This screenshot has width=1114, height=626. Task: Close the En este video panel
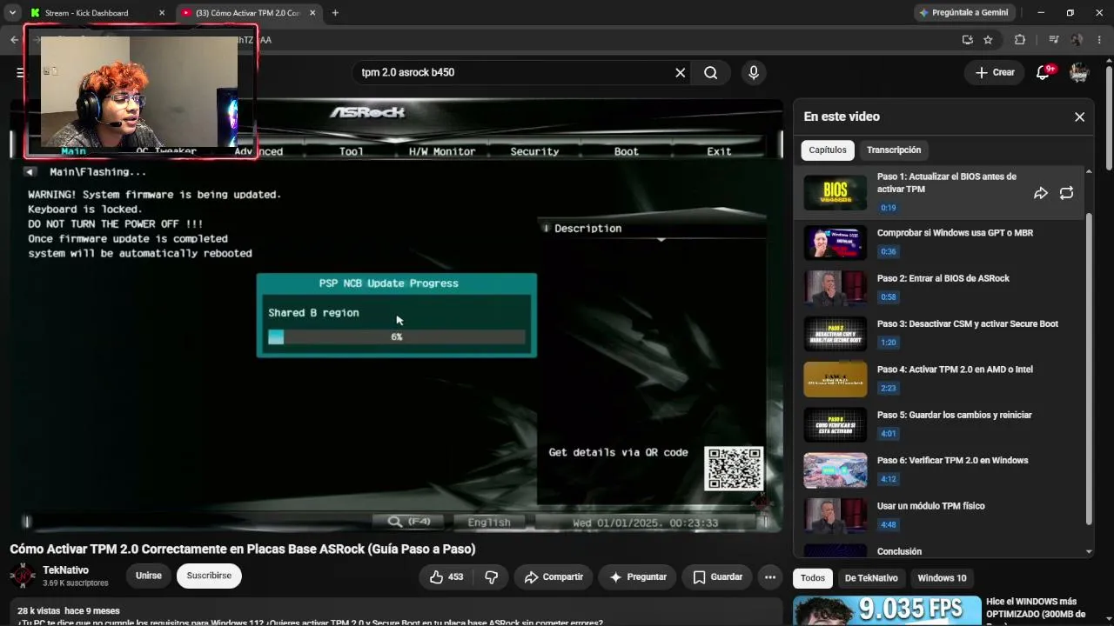[x=1079, y=117]
